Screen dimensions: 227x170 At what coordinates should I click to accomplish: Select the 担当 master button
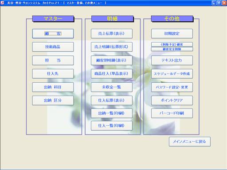tap(53, 60)
